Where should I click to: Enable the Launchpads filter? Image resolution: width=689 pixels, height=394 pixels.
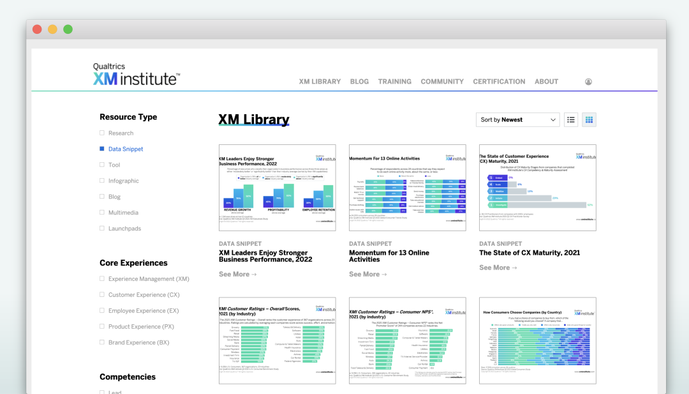pyautogui.click(x=102, y=228)
